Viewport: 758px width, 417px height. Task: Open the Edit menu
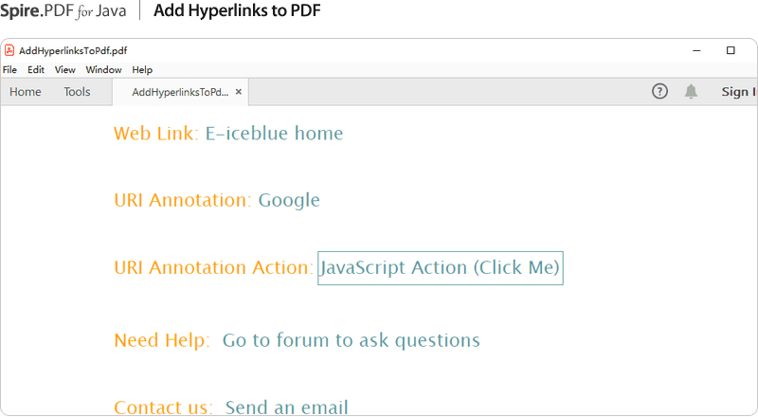[x=36, y=70]
